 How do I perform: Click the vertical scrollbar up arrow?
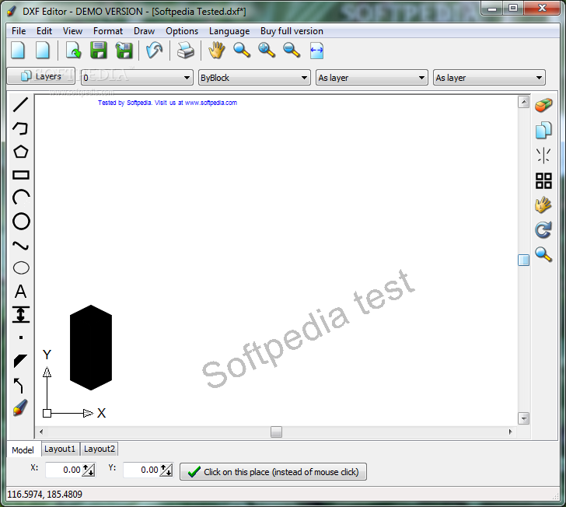523,102
